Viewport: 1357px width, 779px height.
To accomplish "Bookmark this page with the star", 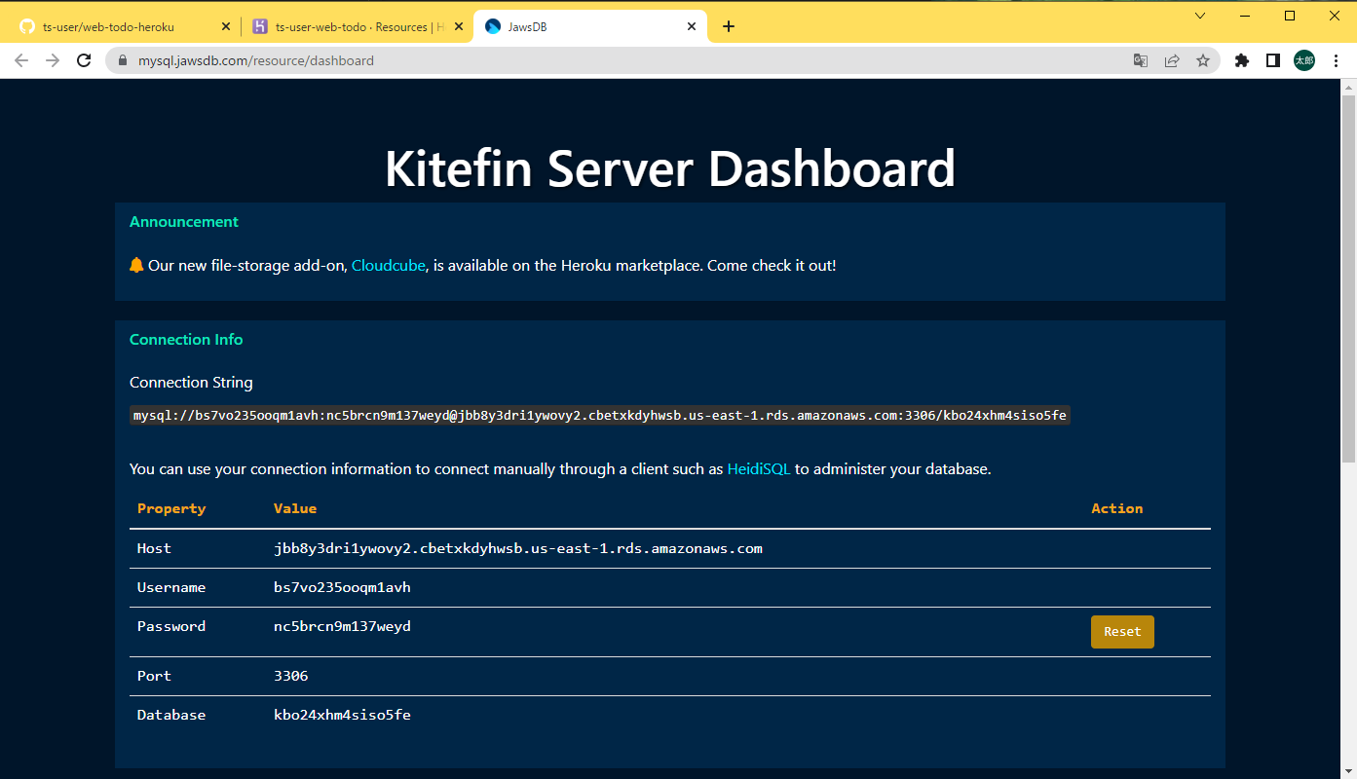I will pyautogui.click(x=1203, y=60).
